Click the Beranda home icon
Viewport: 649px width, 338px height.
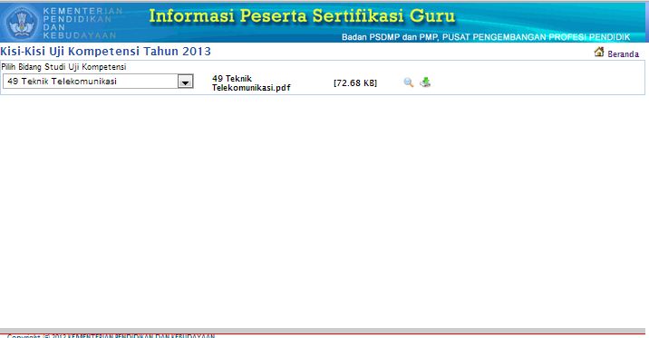tap(599, 53)
